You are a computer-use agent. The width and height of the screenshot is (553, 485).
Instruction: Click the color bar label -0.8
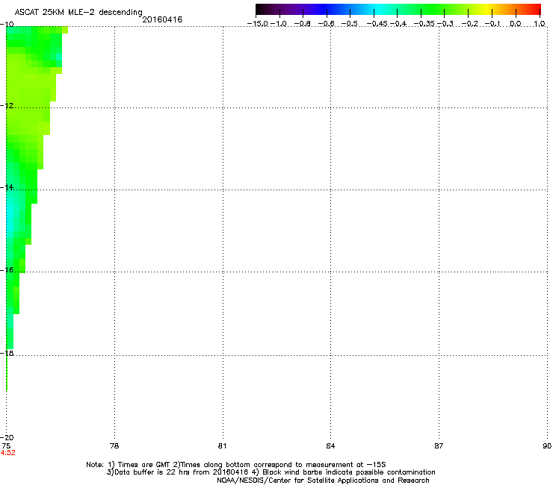point(302,24)
